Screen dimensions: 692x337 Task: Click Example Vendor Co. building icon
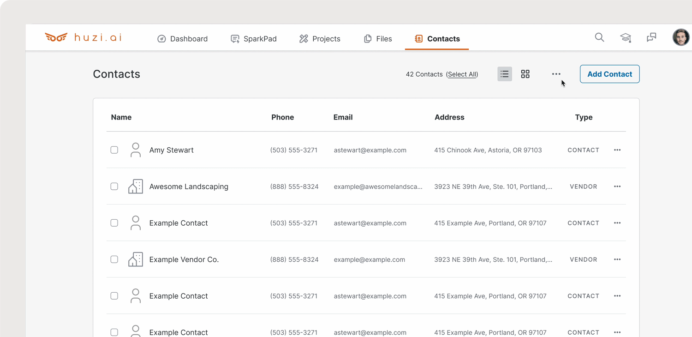pyautogui.click(x=135, y=259)
